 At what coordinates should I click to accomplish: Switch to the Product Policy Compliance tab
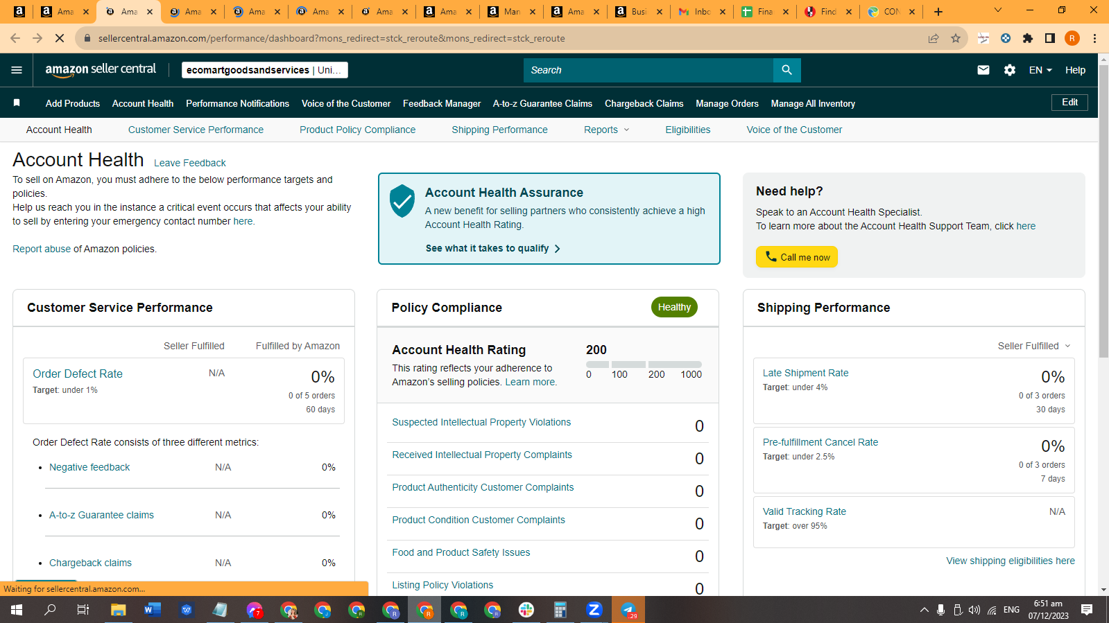pyautogui.click(x=357, y=130)
